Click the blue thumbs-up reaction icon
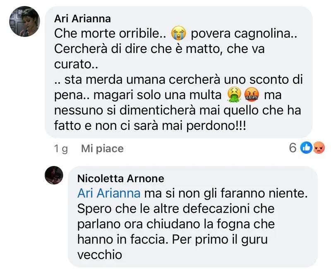The image size is (331, 269). pos(306,147)
